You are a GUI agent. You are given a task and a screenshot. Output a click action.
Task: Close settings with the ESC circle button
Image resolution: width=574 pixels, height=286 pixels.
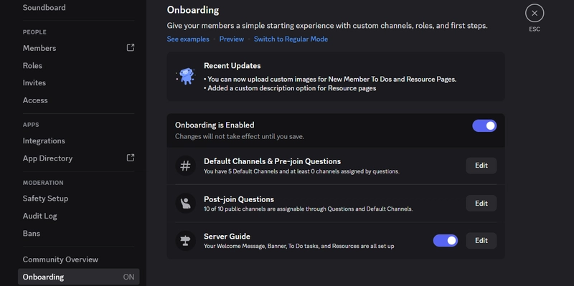[x=535, y=13]
